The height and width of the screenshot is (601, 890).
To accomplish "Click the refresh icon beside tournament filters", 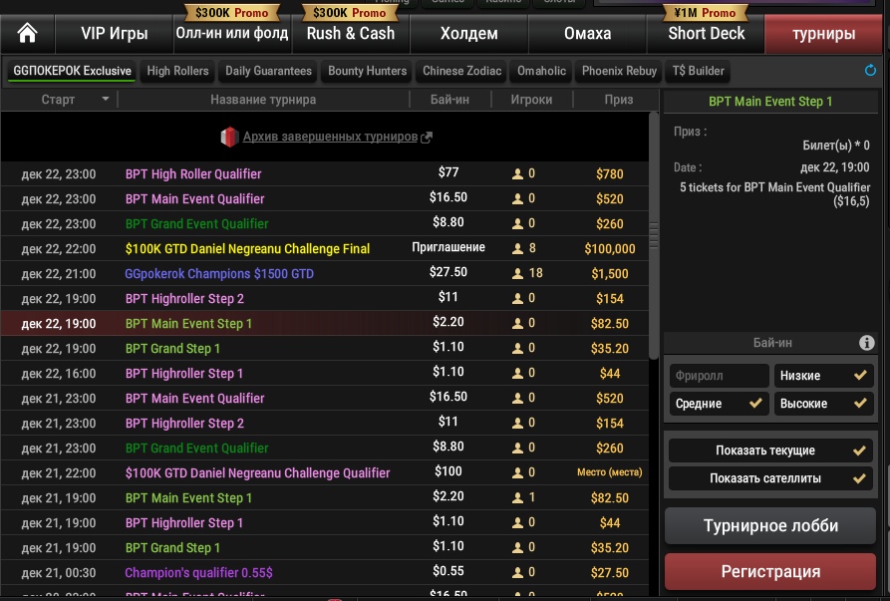I will point(871,71).
